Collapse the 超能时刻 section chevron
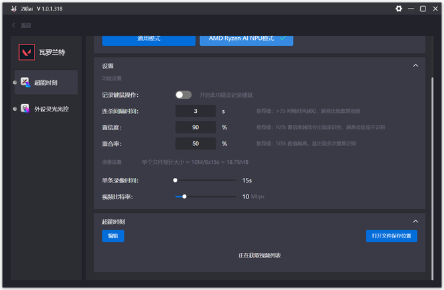Viewport: 444px width, 290px height. coord(416,222)
